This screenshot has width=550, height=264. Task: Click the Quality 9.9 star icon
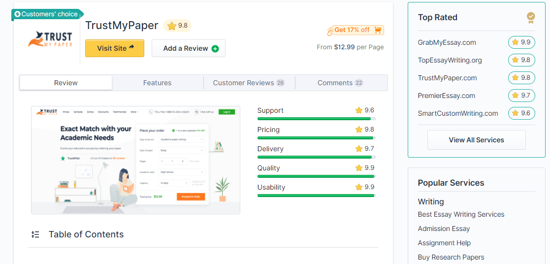[x=359, y=168]
